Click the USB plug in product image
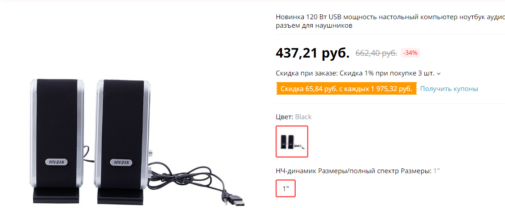The image size is (505, 208). click(237, 201)
